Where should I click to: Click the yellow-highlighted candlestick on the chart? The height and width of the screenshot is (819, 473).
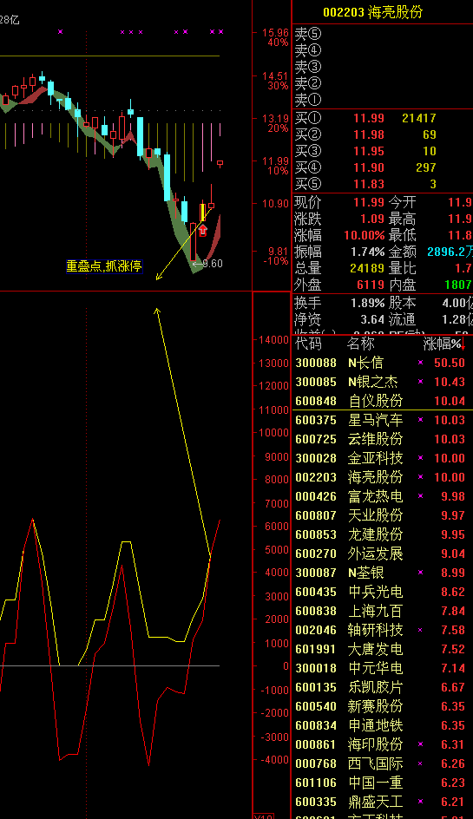coord(203,213)
